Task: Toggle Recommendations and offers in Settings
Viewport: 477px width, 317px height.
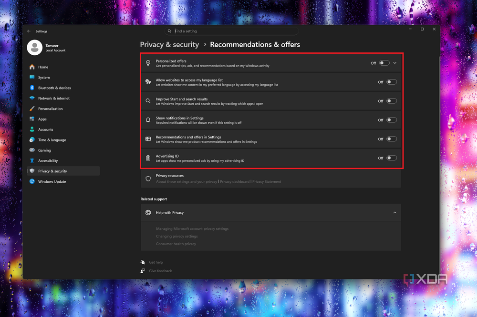Action: click(392, 139)
